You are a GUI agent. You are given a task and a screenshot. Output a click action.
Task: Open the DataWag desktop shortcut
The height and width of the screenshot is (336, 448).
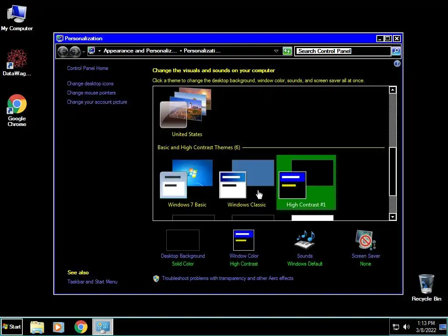pos(17,63)
